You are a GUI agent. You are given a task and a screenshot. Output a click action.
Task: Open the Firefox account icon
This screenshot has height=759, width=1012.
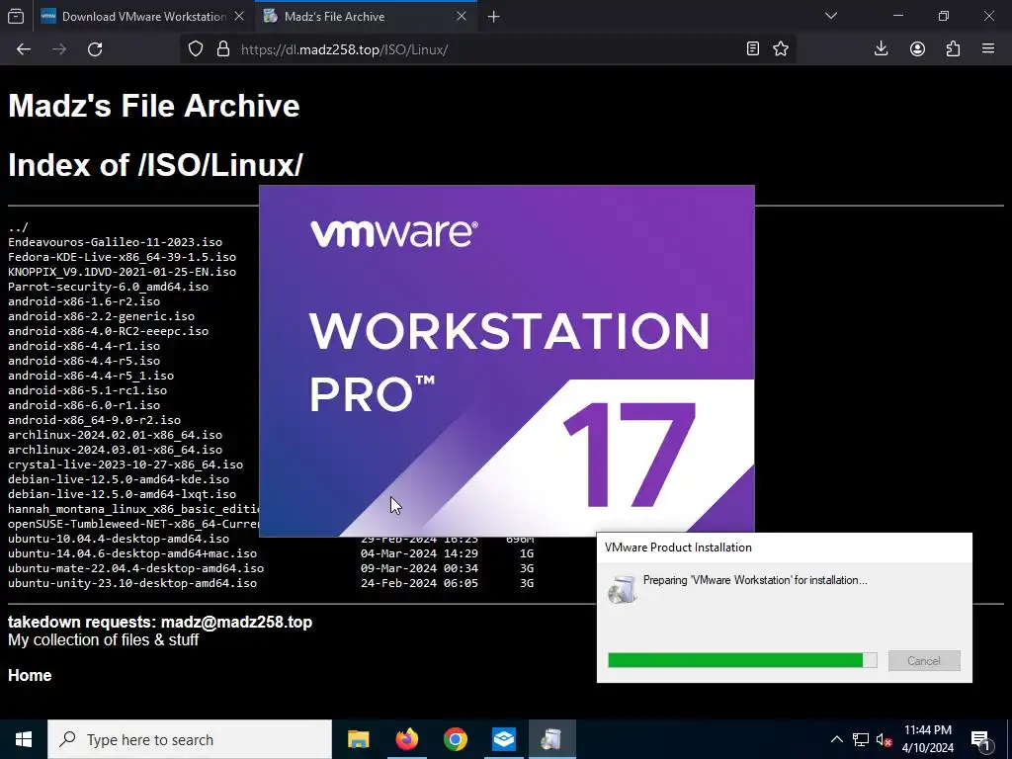tap(917, 48)
